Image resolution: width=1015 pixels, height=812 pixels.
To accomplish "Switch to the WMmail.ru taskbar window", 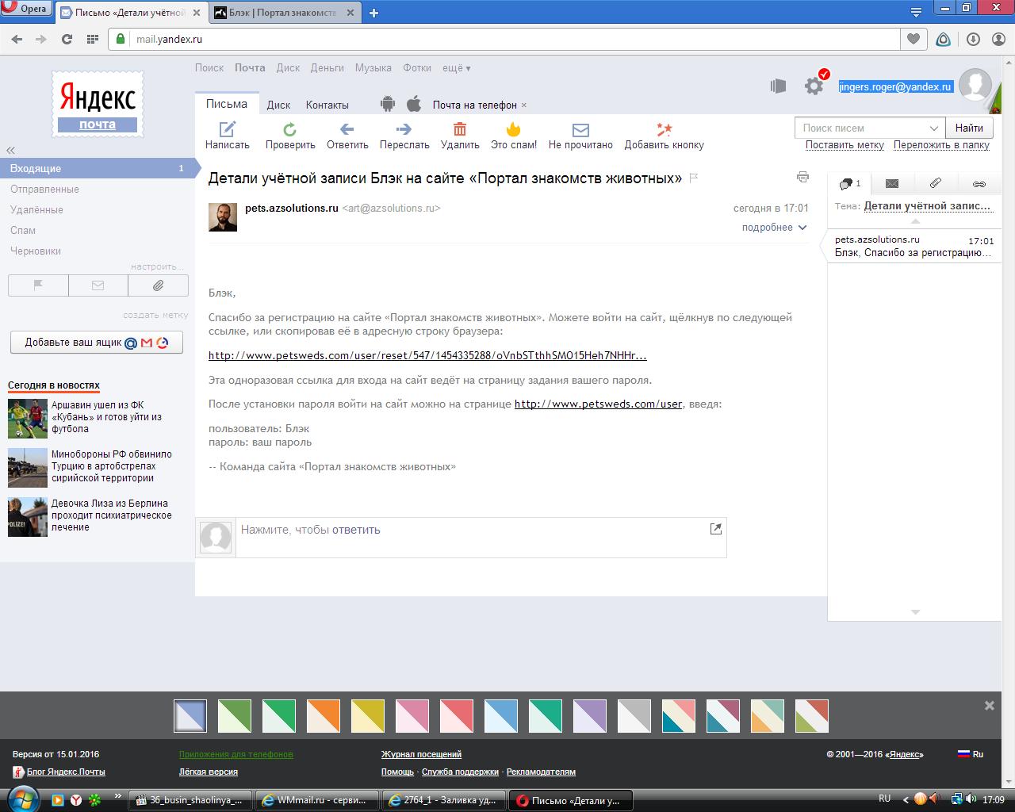I will (x=316, y=800).
